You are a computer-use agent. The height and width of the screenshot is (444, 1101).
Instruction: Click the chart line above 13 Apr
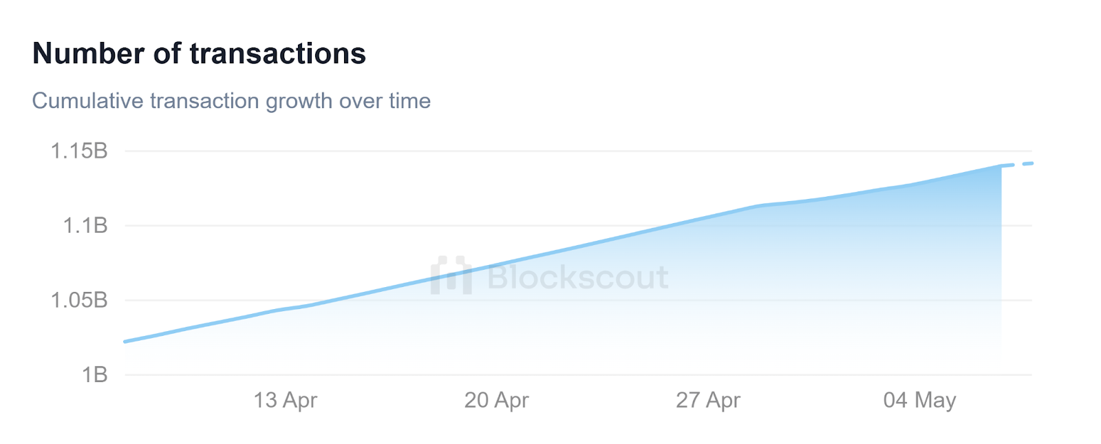[285, 309]
